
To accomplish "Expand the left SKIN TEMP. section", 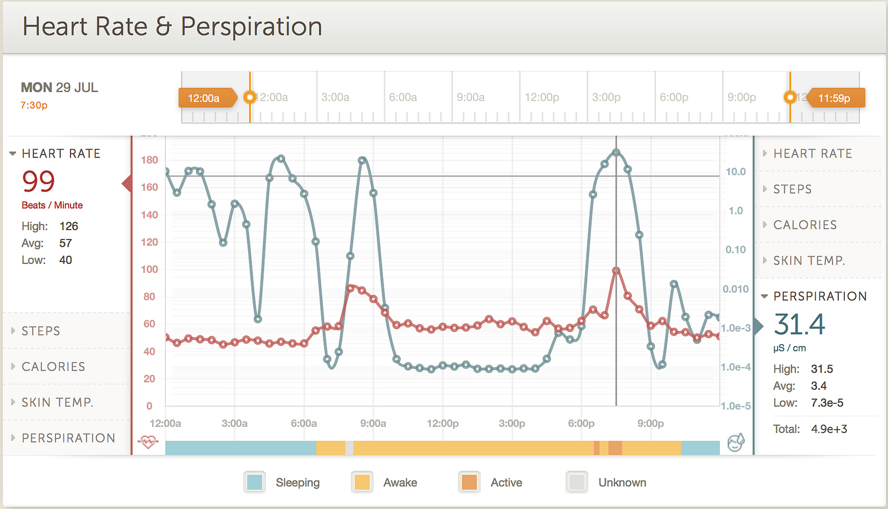I will tap(57, 403).
